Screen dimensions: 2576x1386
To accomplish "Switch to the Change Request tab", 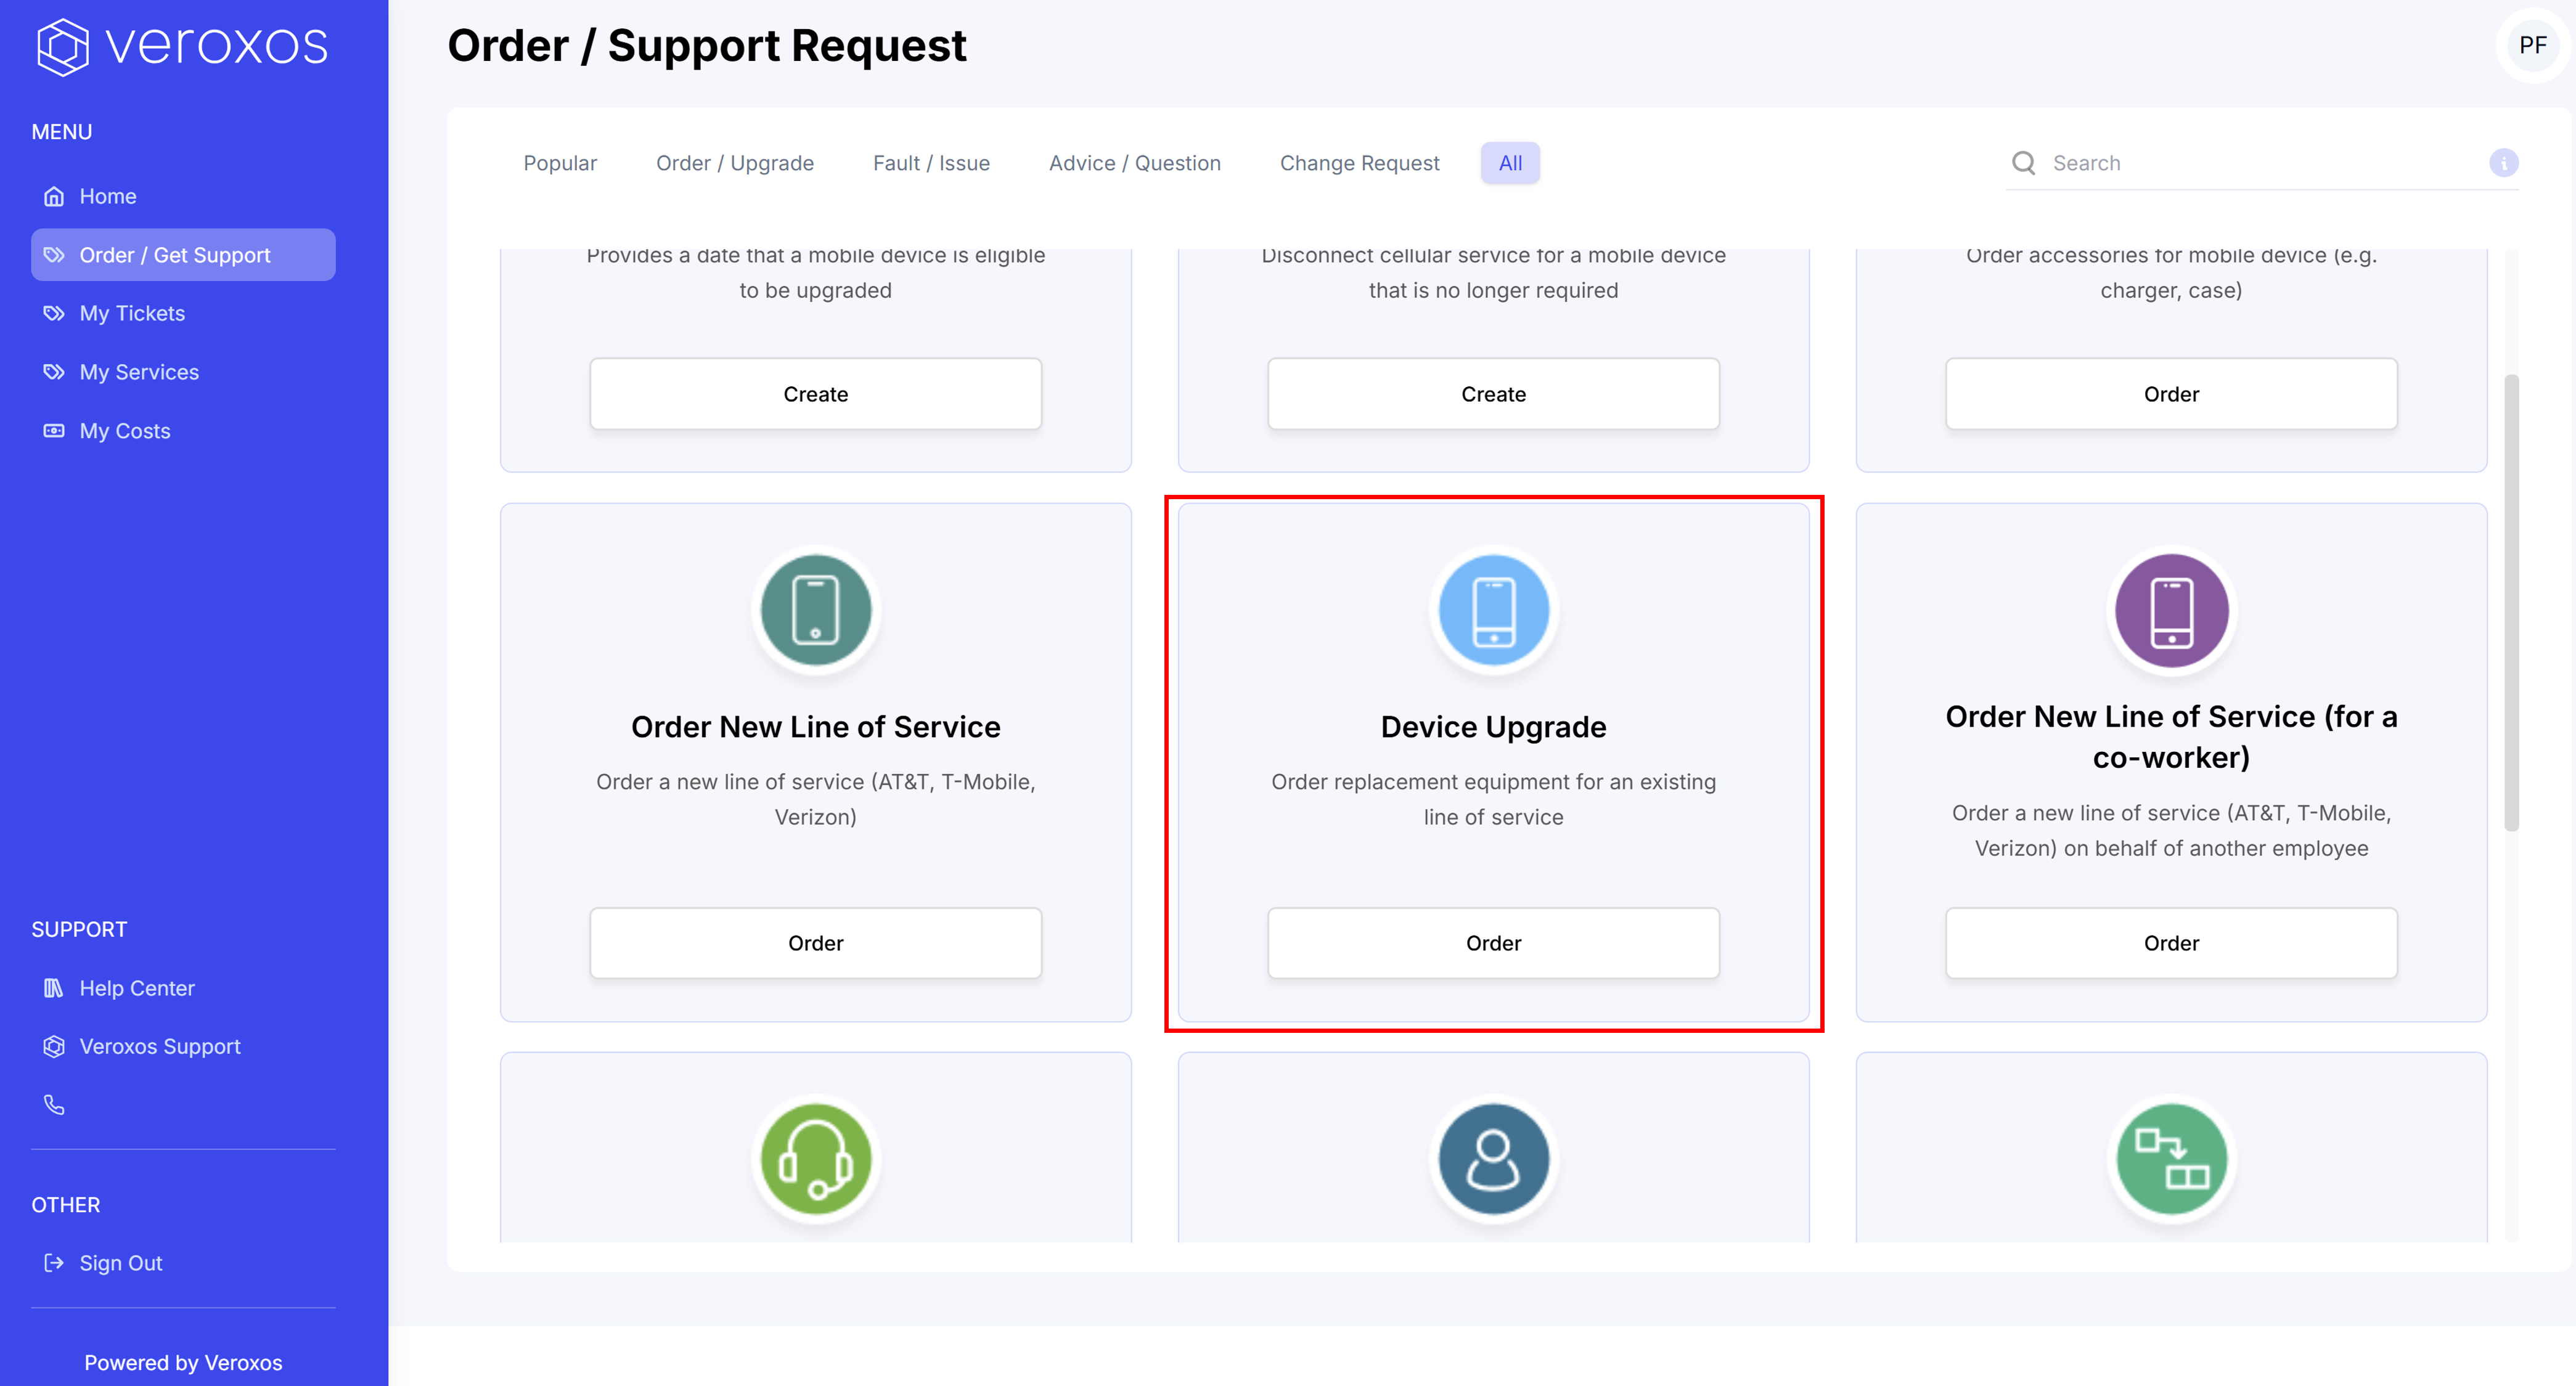I will click(1359, 163).
